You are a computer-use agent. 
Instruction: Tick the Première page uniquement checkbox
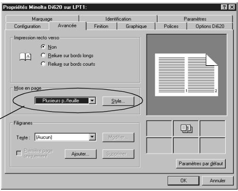(19, 153)
